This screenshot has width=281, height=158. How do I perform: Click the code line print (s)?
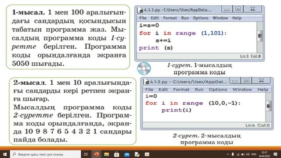point(156,48)
